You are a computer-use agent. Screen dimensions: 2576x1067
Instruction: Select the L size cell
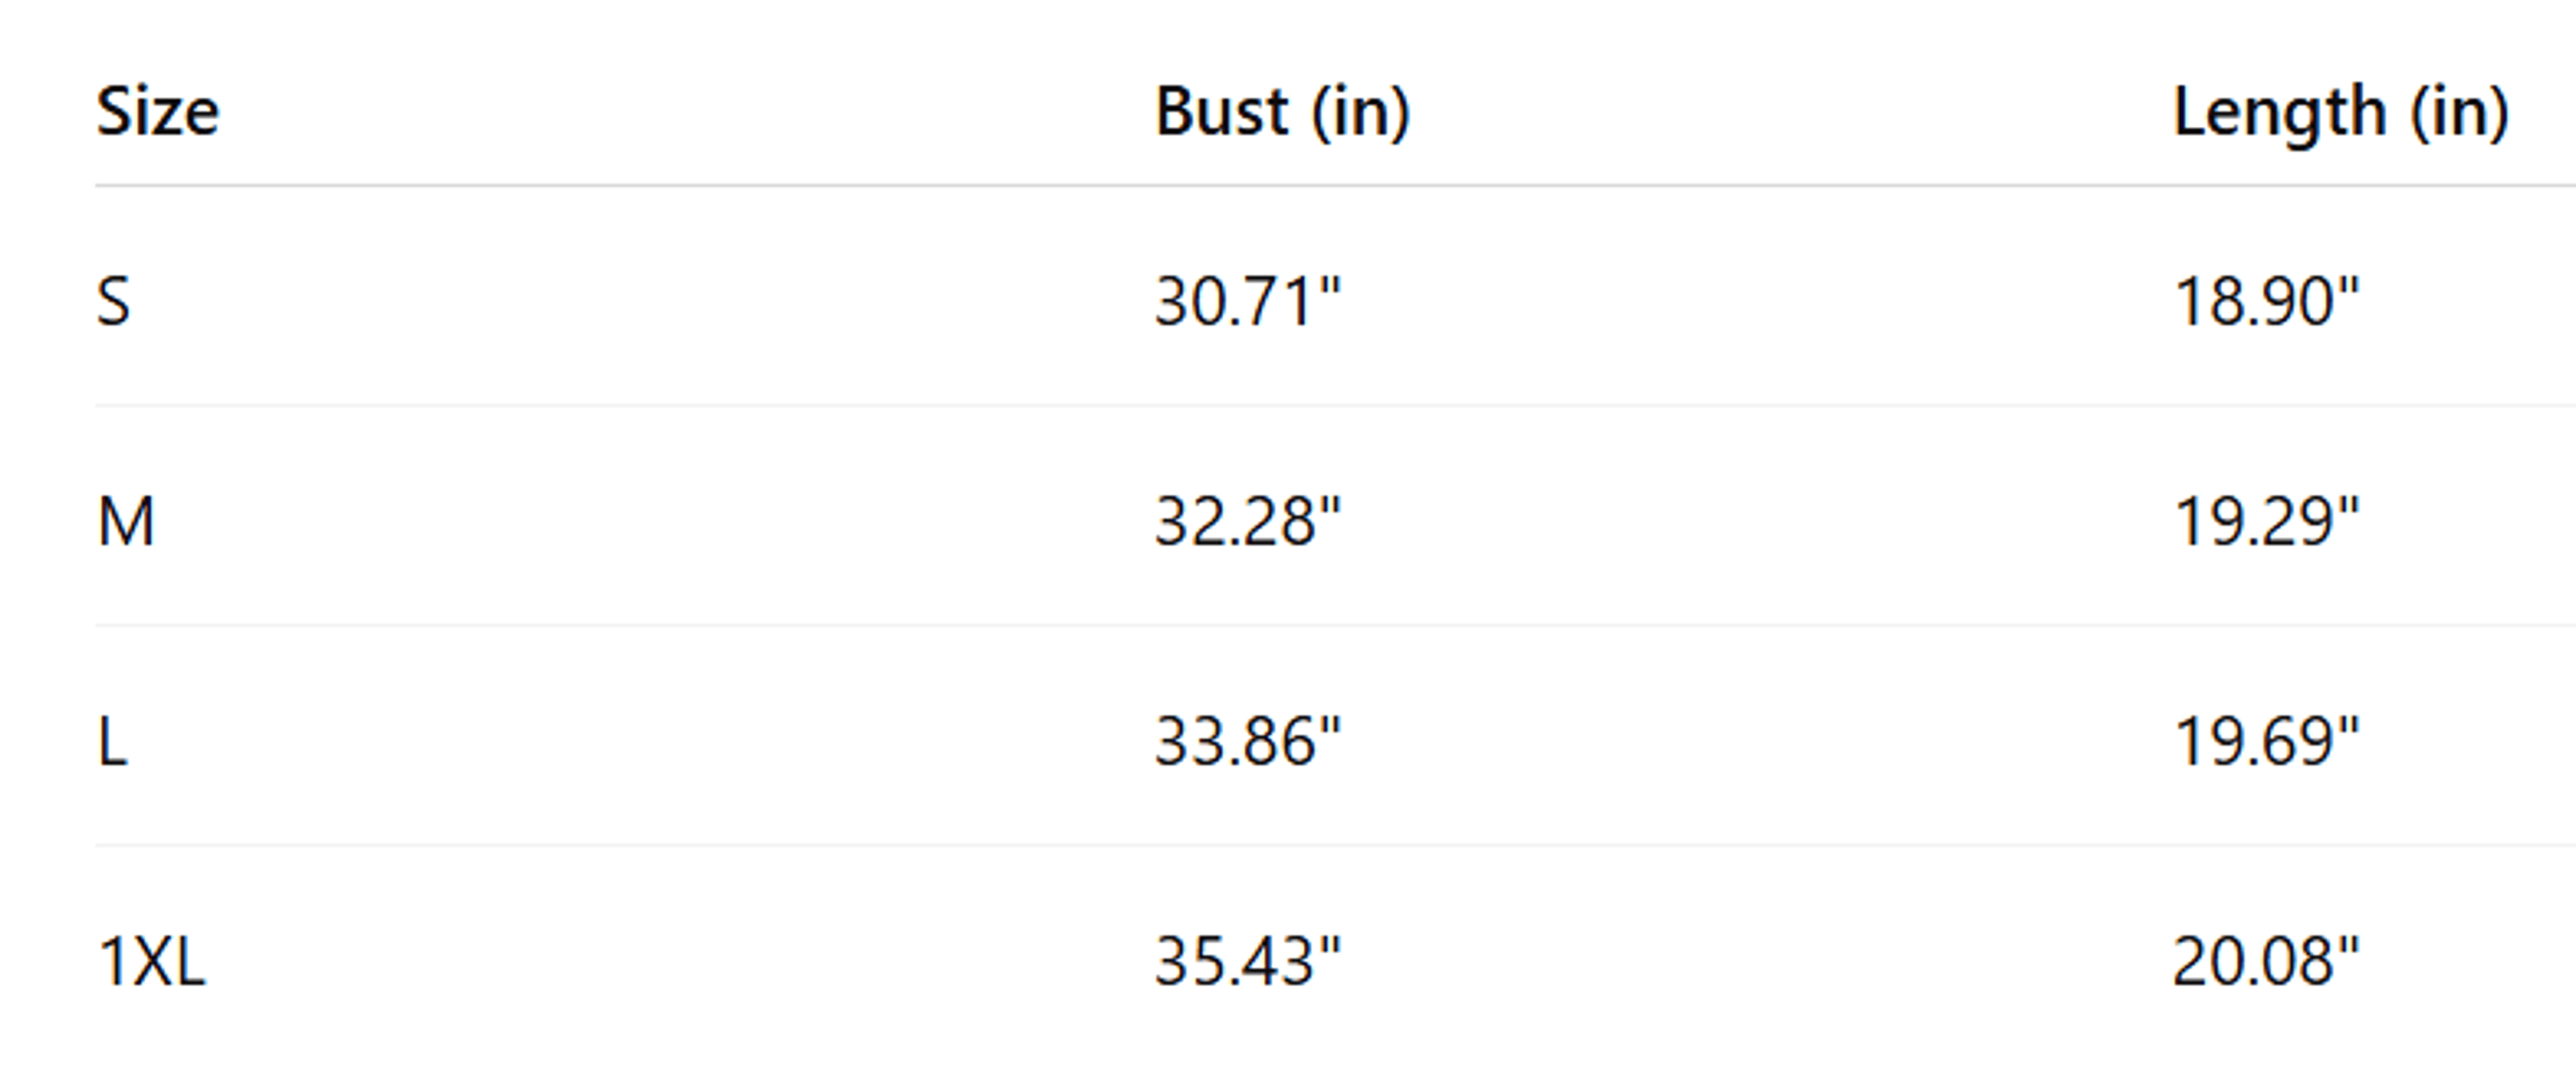[x=113, y=742]
